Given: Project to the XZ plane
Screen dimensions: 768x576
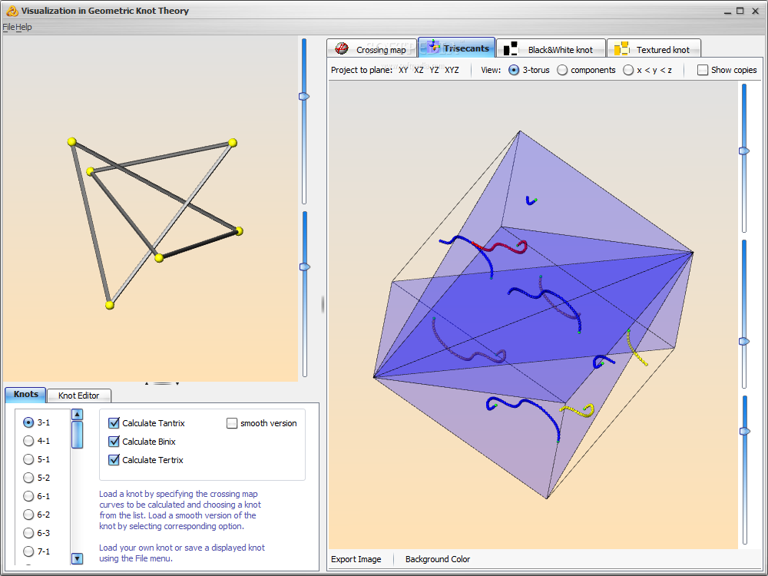Looking at the screenshot, I should pyautogui.click(x=419, y=70).
